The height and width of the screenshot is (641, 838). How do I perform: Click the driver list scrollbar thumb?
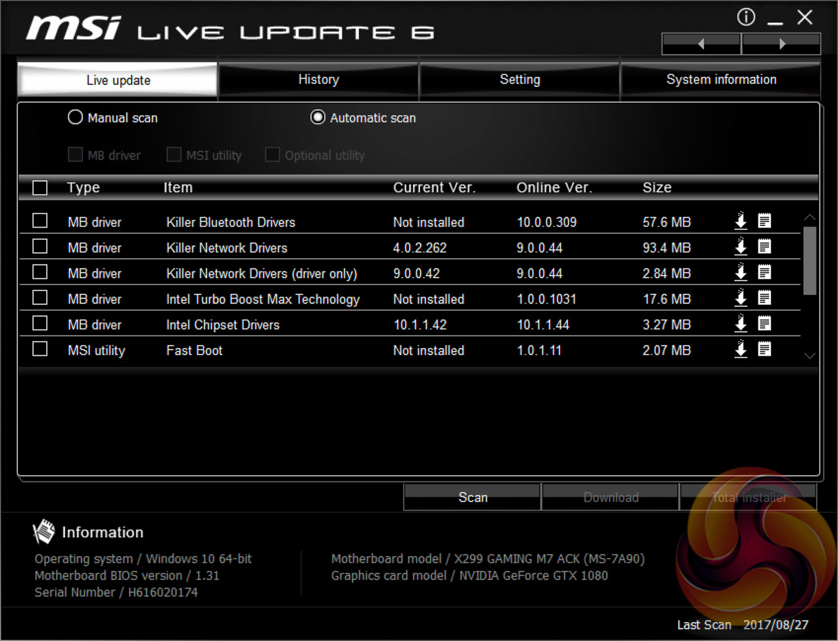(810, 260)
